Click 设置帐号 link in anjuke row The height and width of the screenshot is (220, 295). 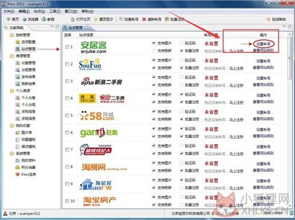click(x=263, y=44)
